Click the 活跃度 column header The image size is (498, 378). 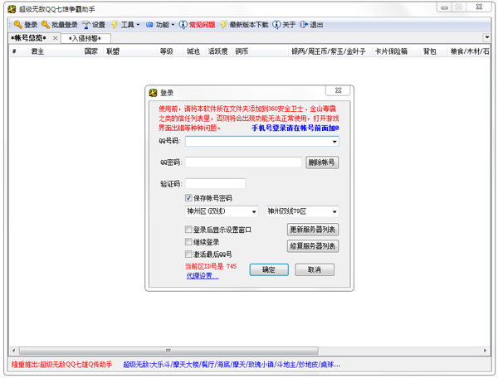pos(217,51)
